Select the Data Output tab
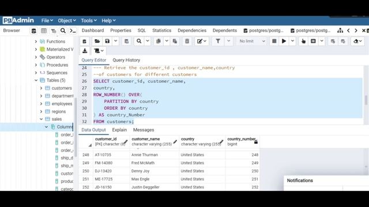This screenshot has width=369, height=207. 93,130
